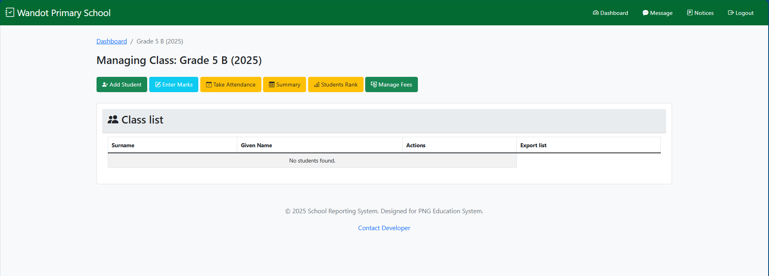Follow the Dashboard breadcrumb link

[111, 41]
